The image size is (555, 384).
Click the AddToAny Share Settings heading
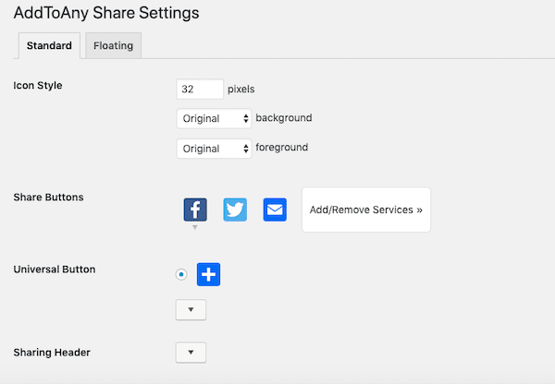pos(106,13)
